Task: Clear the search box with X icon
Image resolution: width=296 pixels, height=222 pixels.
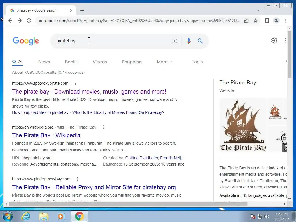Action: [174, 41]
